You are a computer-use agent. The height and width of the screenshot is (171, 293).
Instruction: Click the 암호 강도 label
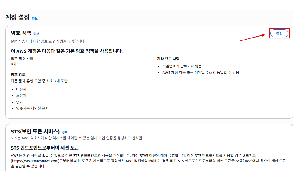coord(18,75)
